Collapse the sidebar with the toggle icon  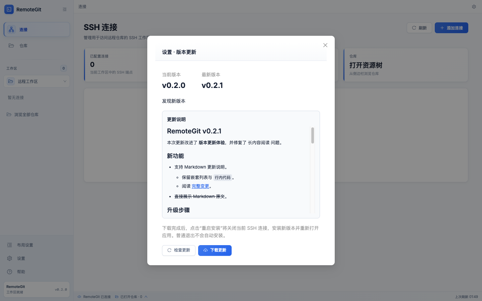click(x=65, y=9)
